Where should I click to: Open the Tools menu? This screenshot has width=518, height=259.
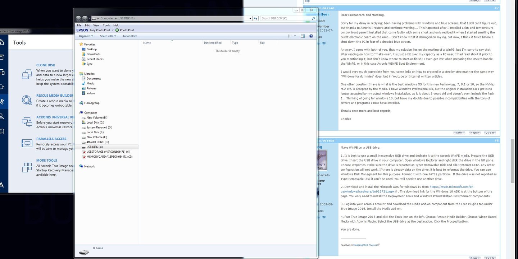pos(106,26)
